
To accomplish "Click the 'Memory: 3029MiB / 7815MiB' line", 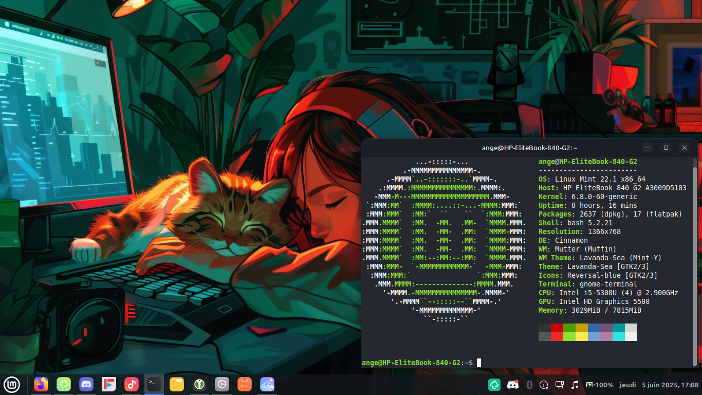I will [590, 310].
